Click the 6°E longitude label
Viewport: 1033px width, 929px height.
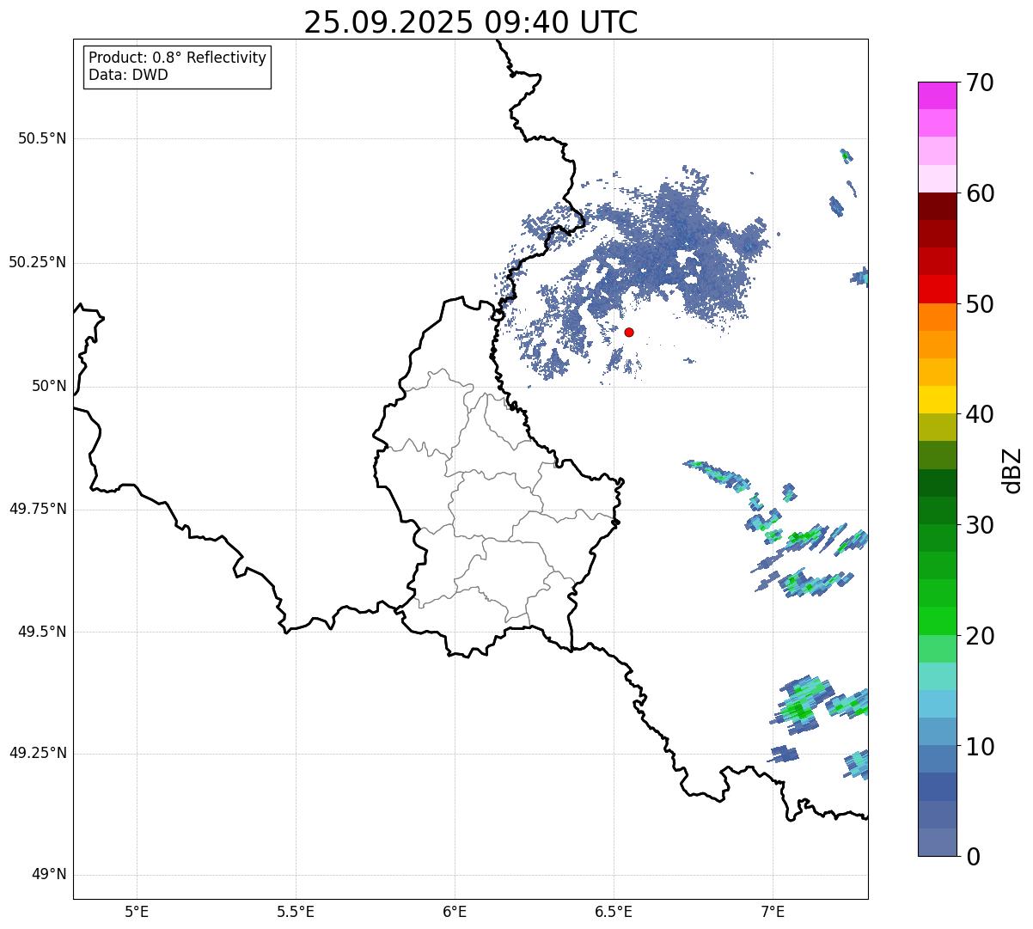coord(455,911)
